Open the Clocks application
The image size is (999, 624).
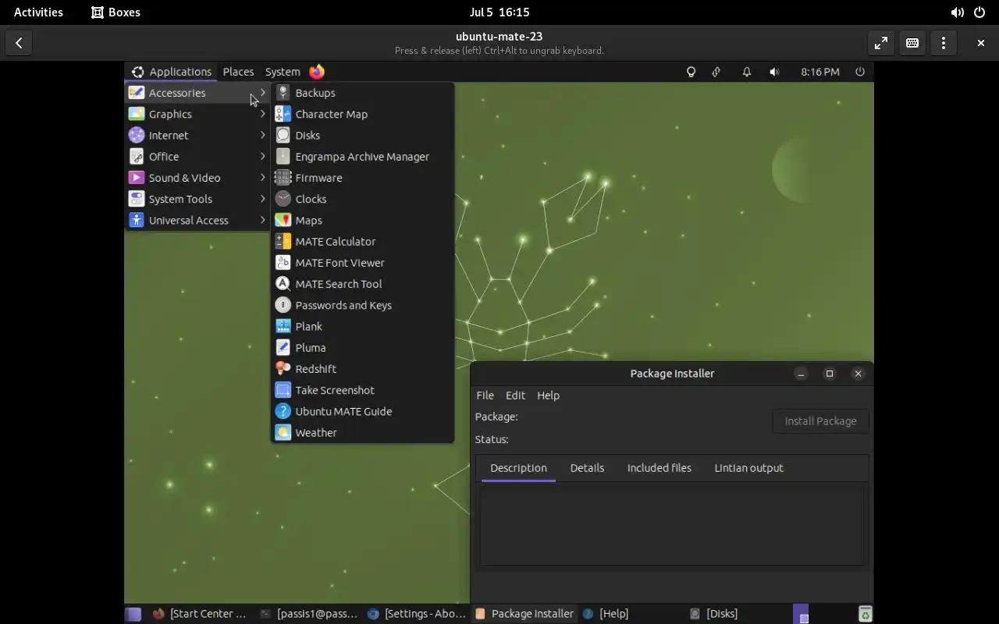click(x=362, y=199)
